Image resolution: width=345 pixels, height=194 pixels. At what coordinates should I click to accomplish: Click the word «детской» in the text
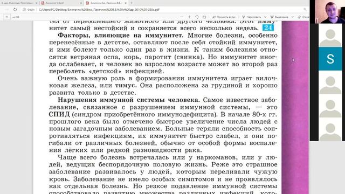click(x=105, y=71)
